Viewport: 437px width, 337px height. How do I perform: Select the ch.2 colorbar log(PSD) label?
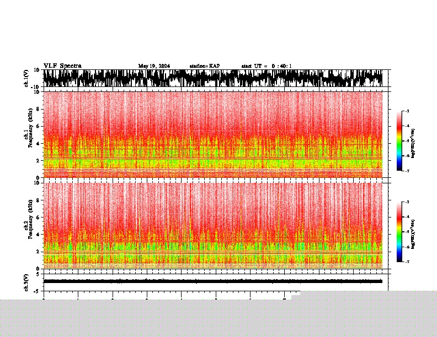click(x=413, y=234)
